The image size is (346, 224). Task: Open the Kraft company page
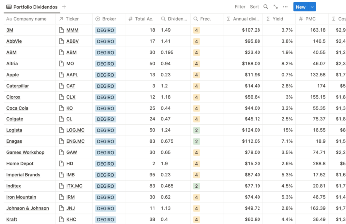pos(12,219)
